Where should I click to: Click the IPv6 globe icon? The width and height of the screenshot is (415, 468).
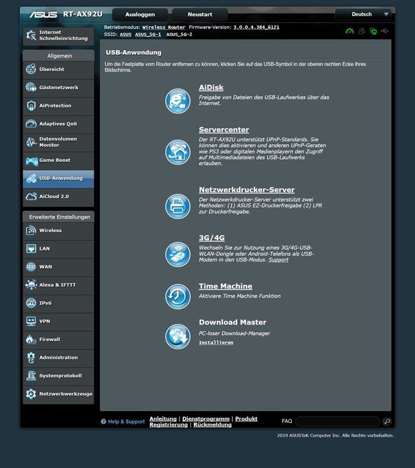click(31, 303)
